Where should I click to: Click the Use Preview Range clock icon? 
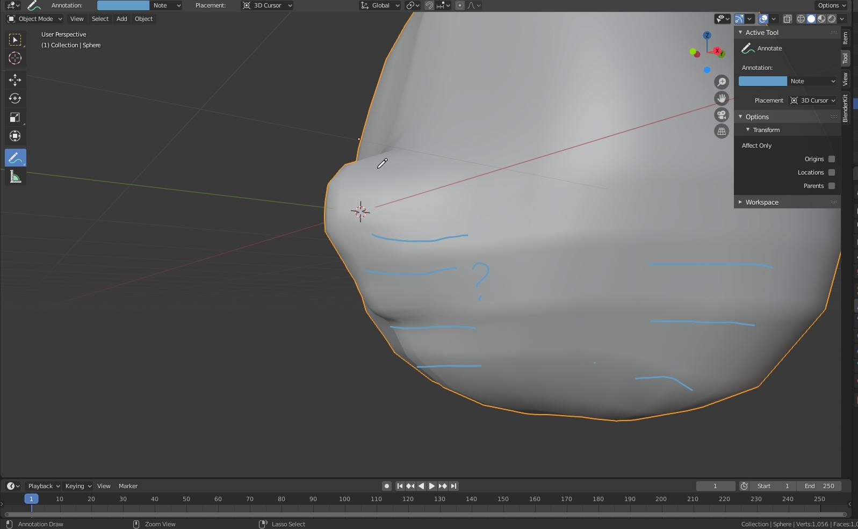pyautogui.click(x=744, y=486)
